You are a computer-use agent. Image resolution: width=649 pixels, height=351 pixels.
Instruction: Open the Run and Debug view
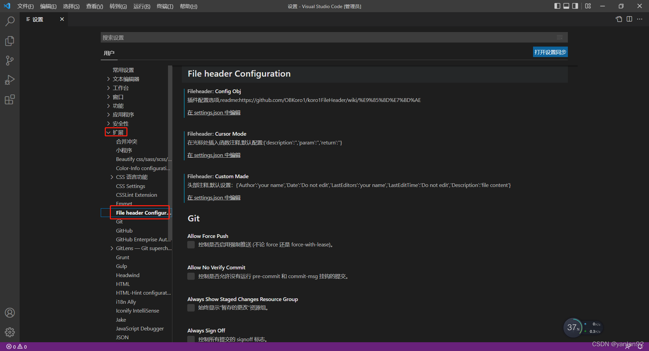(x=10, y=80)
